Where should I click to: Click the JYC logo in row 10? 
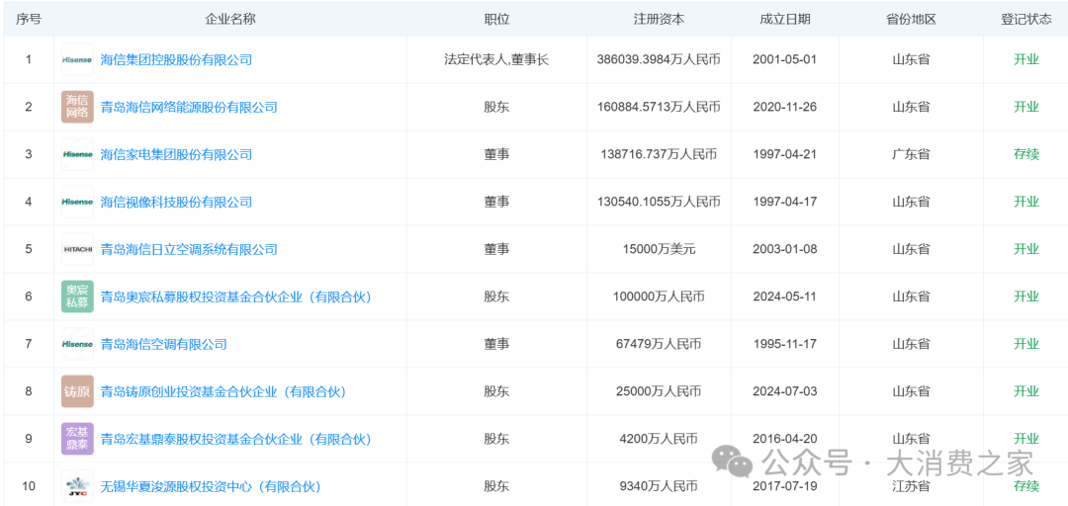click(x=77, y=486)
